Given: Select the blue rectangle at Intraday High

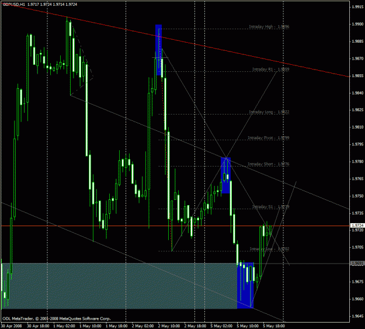Looking at the screenshot, I should point(158,50).
